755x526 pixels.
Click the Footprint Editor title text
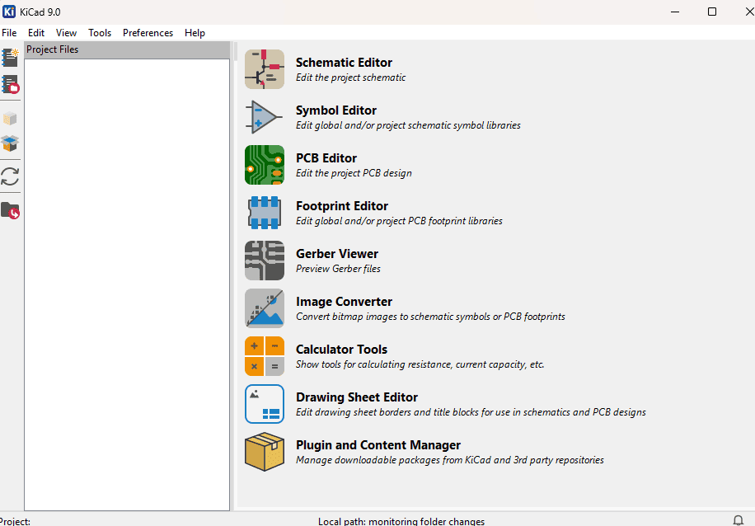coord(342,205)
